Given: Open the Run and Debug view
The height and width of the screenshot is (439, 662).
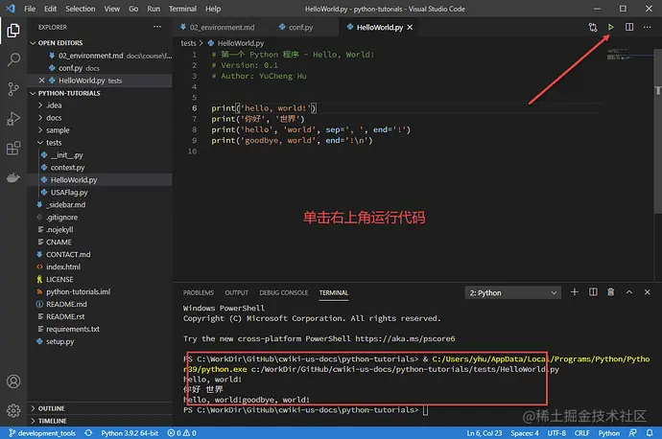Looking at the screenshot, I should tap(13, 119).
